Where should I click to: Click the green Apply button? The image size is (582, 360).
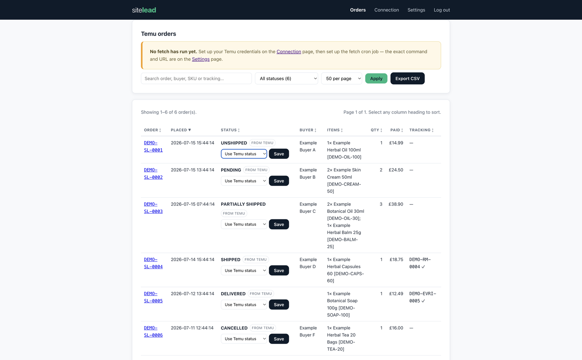pos(376,78)
